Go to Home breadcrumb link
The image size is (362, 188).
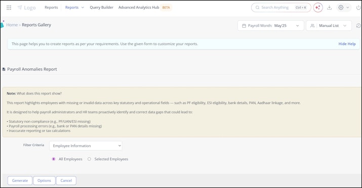click(12, 25)
